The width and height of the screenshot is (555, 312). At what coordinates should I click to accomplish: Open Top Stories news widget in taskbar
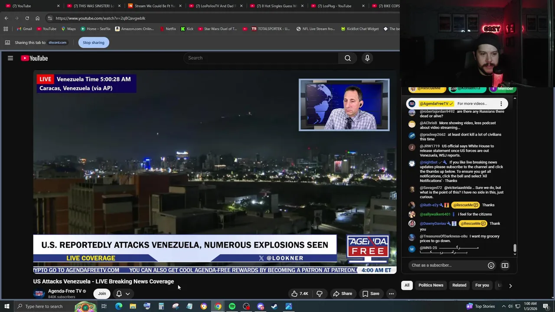(481, 306)
